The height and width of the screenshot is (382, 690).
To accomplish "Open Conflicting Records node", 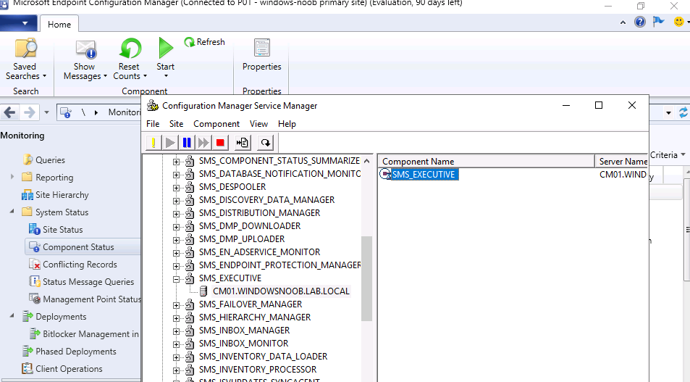I will (x=80, y=265).
